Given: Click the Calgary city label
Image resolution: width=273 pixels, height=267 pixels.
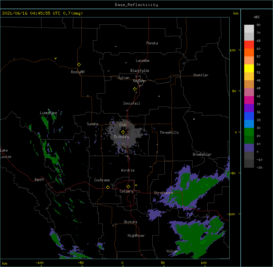Looking at the screenshot, I should (126, 191).
